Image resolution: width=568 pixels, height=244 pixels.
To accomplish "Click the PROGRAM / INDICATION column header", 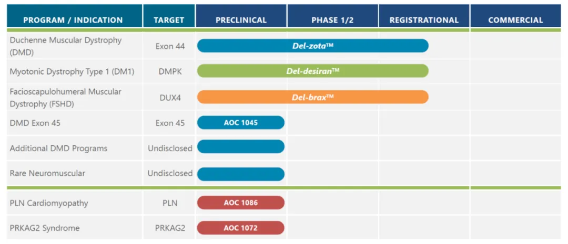I will pyautogui.click(x=73, y=20).
